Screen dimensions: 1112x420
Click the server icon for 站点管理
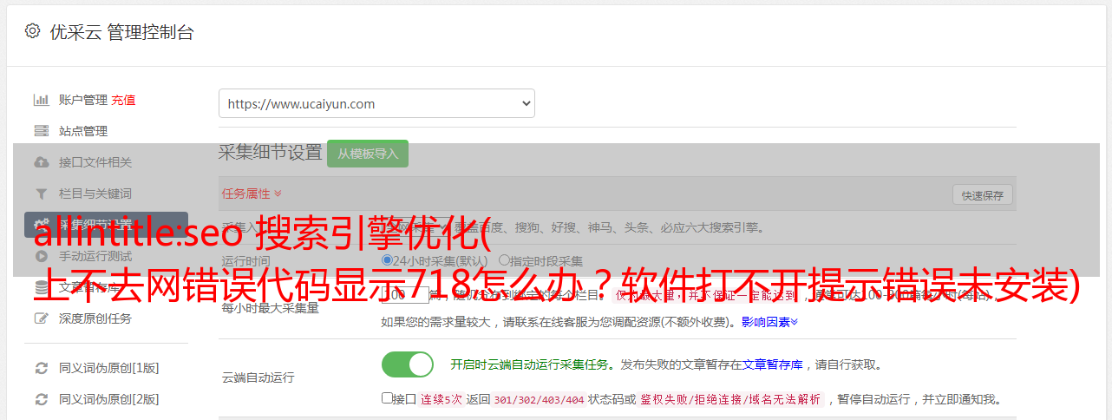pyautogui.click(x=41, y=131)
